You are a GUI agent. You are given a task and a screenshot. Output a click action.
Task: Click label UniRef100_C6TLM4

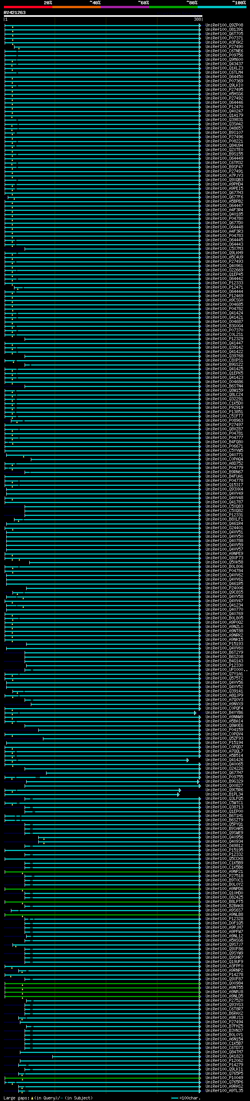point(224,72)
